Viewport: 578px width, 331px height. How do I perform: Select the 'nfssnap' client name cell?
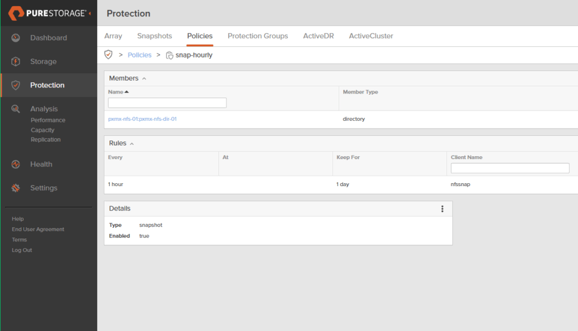click(x=461, y=184)
